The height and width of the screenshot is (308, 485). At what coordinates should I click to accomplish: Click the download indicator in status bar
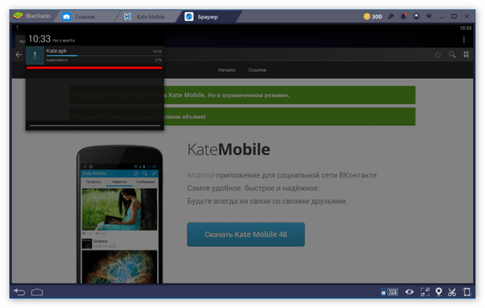point(17,28)
